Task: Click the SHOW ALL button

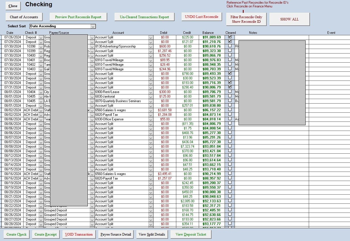Action: pos(289,19)
